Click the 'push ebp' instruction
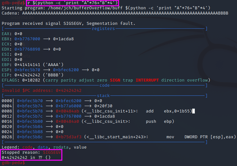Viewport: 237px width, 166px height. 159,122
